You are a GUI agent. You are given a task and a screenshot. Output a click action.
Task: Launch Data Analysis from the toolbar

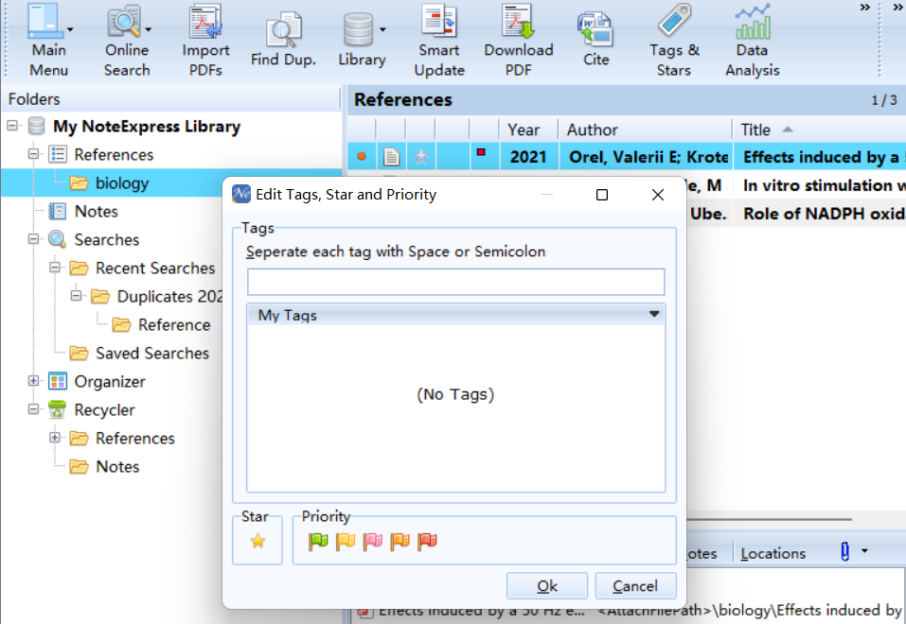(x=753, y=41)
